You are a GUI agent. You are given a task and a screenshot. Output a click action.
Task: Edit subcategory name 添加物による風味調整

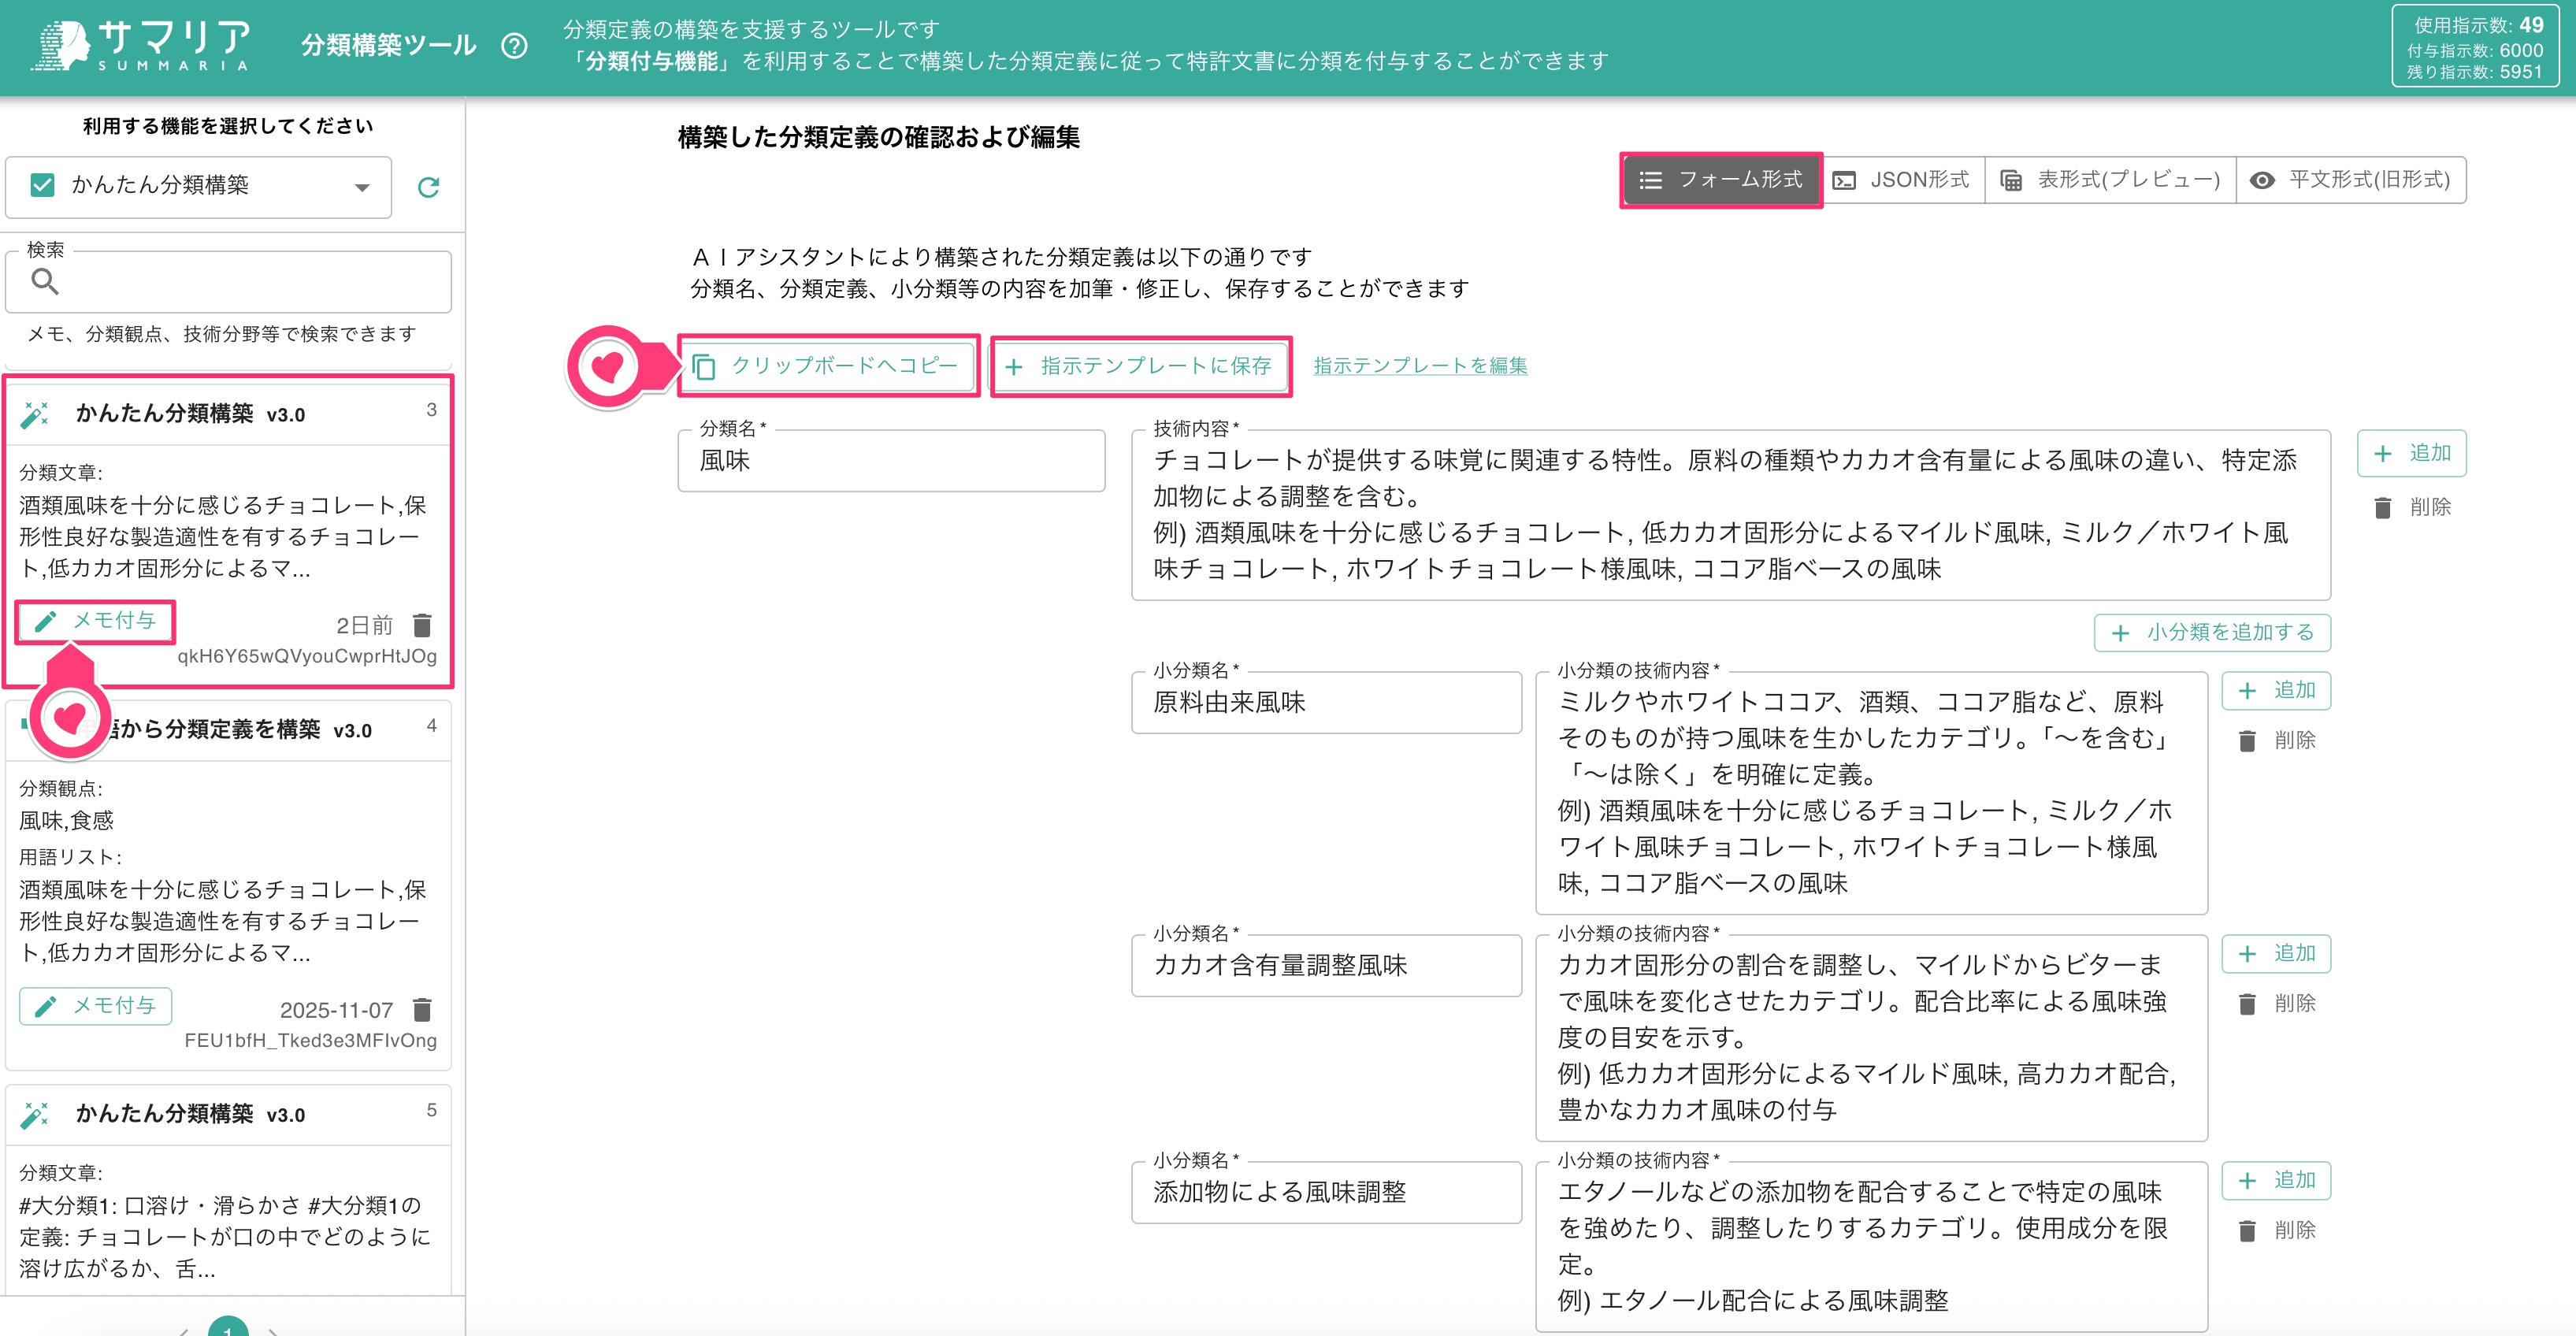tap(1326, 1193)
